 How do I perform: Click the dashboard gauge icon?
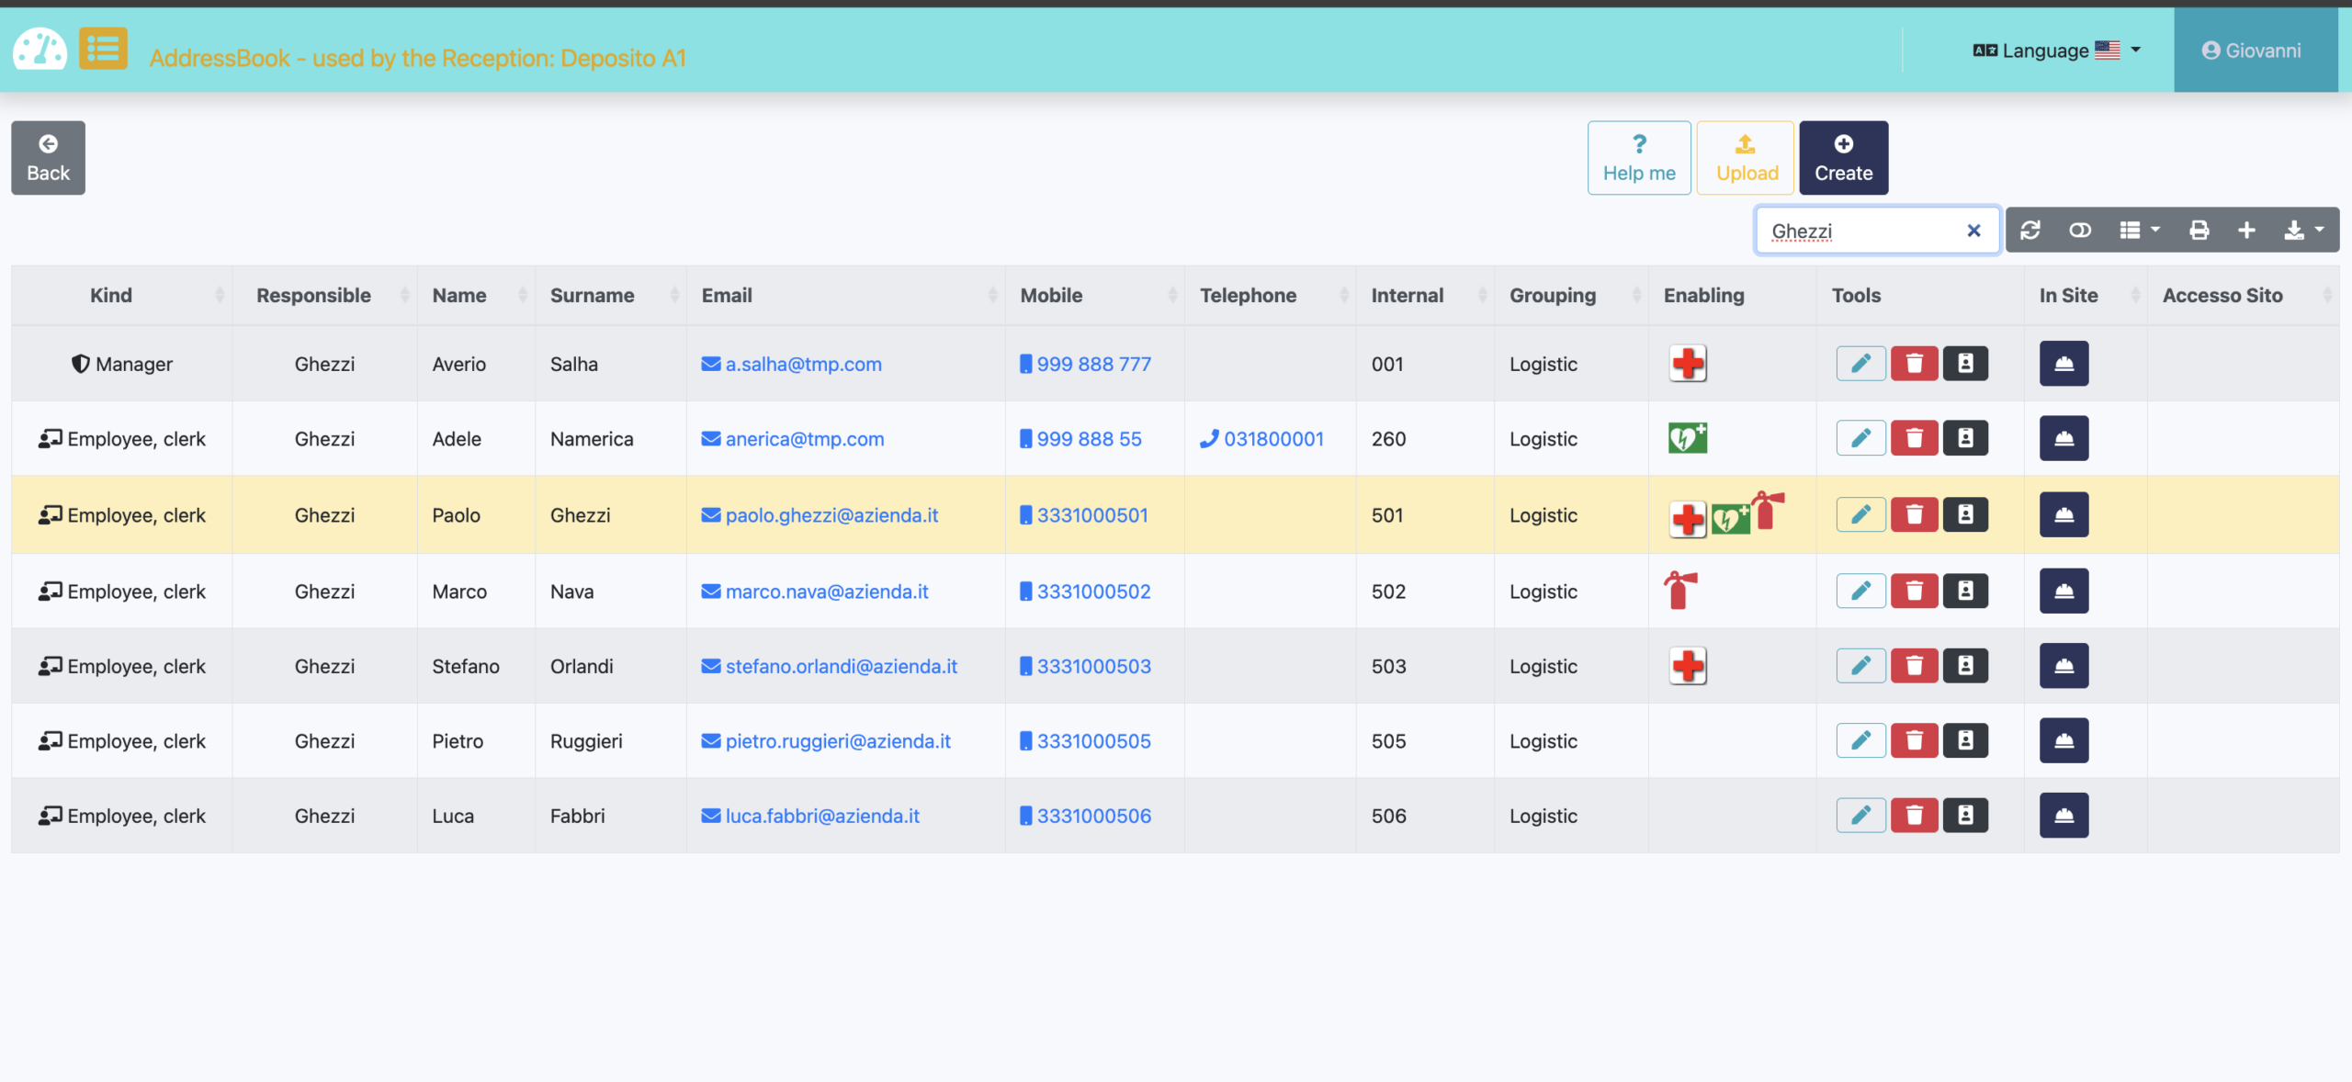coord(40,50)
